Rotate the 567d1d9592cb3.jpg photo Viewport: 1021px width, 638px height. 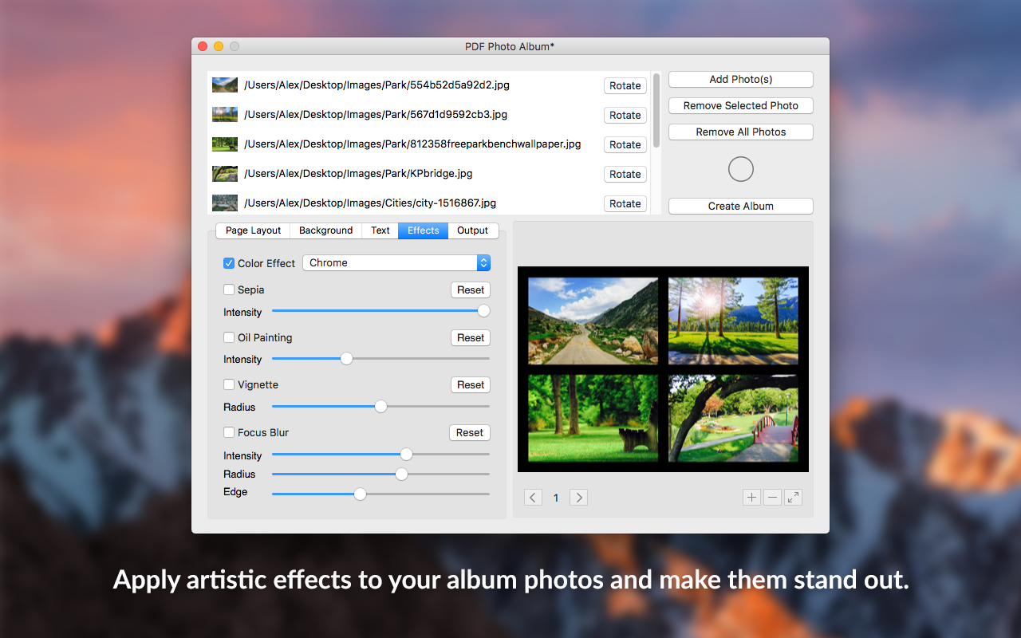coord(625,115)
